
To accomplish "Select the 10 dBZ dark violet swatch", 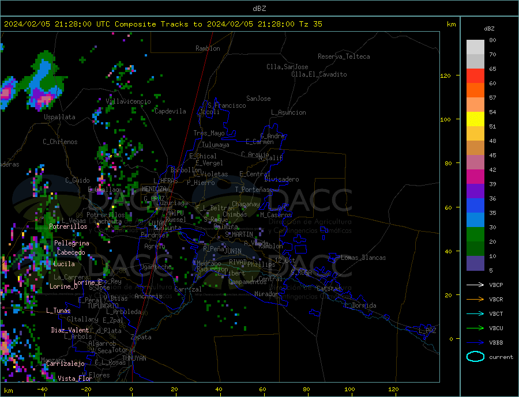I will (x=475, y=263).
